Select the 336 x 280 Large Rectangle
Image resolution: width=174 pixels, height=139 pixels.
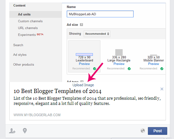119,56
